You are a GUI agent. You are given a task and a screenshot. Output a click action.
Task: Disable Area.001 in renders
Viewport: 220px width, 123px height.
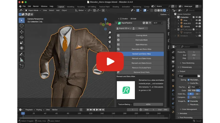tap(200, 23)
